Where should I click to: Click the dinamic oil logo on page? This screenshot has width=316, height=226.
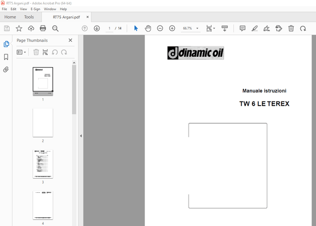[x=196, y=53]
